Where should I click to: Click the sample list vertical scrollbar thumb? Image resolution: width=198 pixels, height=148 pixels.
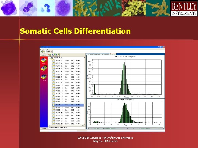84,92
